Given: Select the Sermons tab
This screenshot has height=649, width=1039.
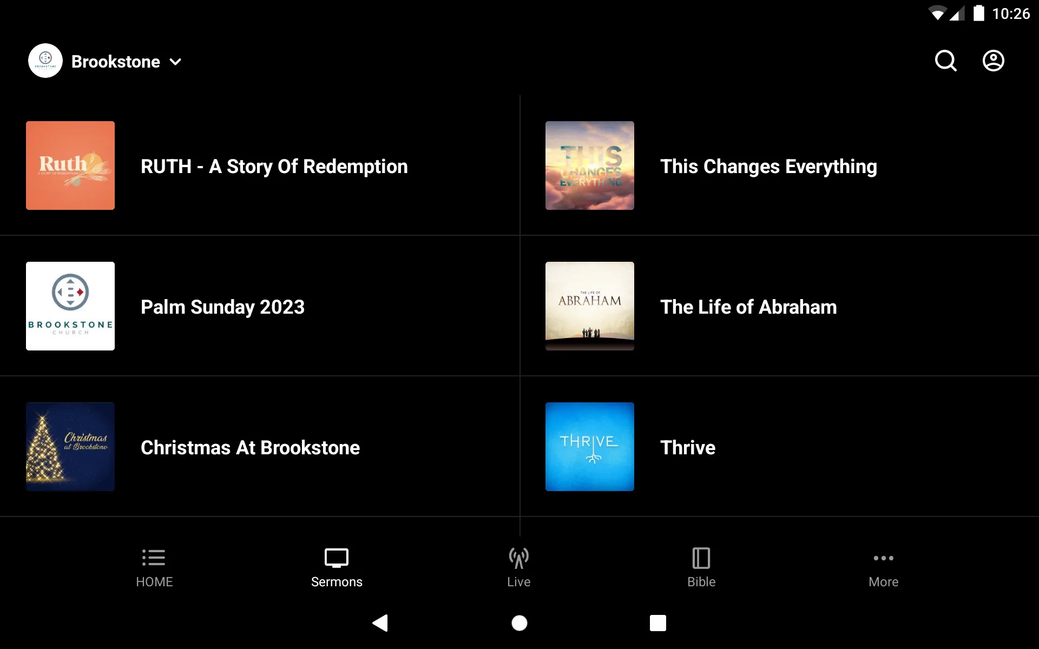Looking at the screenshot, I should tap(336, 567).
